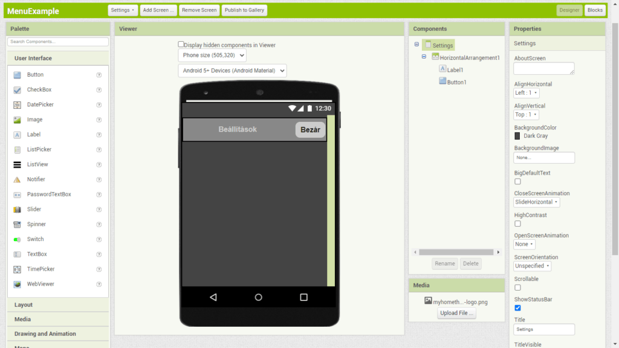Open the Android 5+ Devices theme dropdown
619x348 pixels.
pyautogui.click(x=233, y=71)
